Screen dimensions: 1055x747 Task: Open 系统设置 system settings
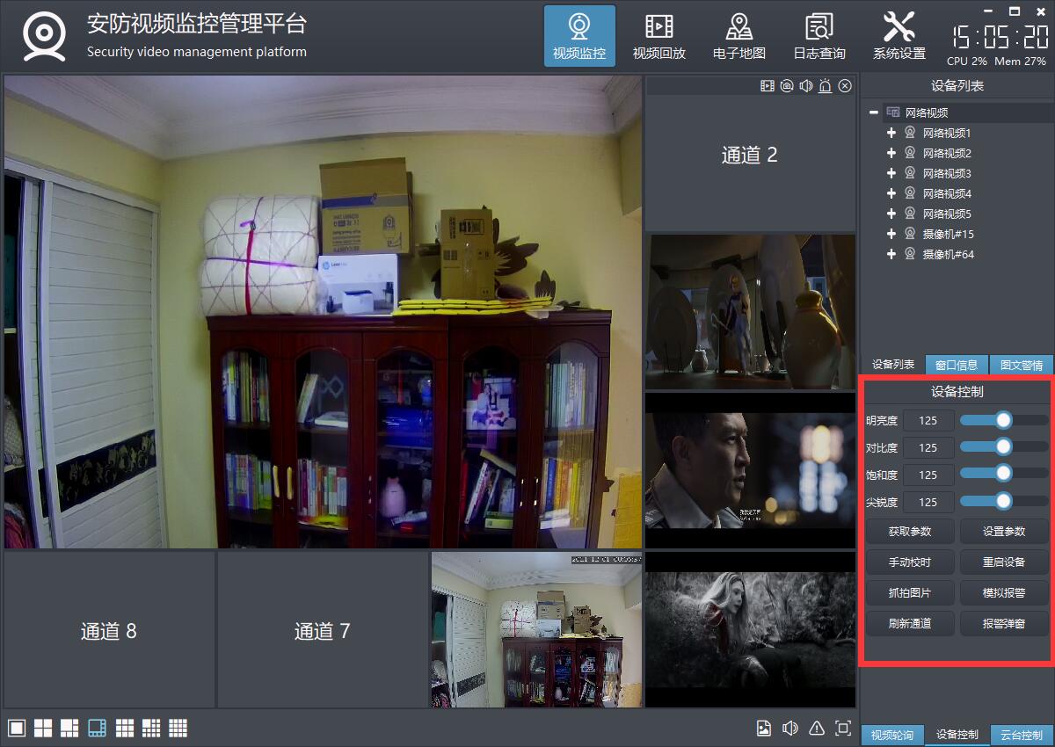tap(899, 37)
